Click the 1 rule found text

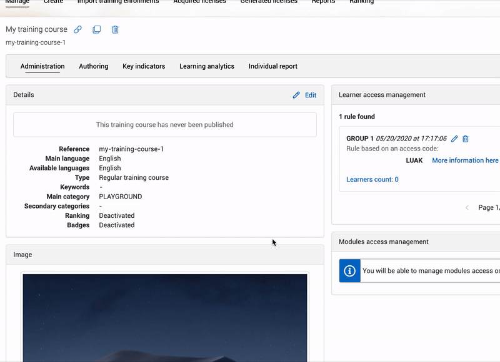point(357,117)
